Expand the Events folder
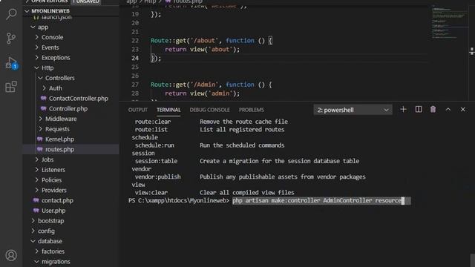This screenshot has height=267, width=475. pos(50,47)
